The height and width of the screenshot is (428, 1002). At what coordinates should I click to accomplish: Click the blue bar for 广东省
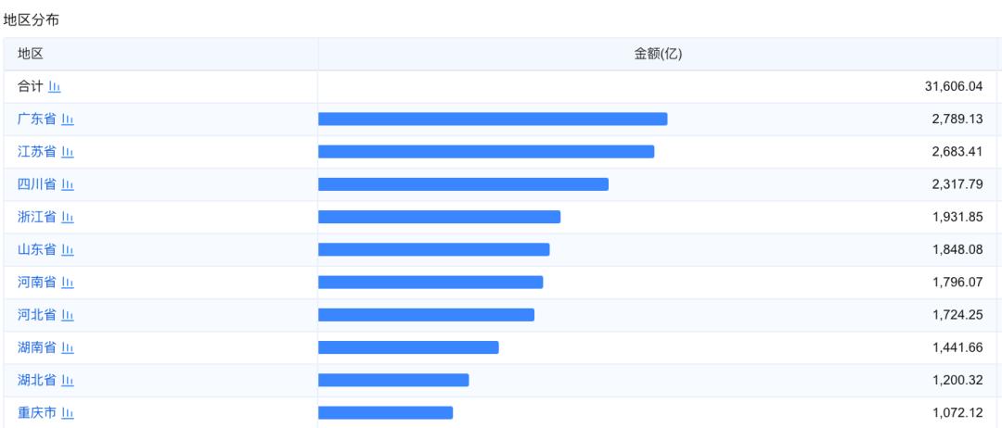[x=493, y=119]
